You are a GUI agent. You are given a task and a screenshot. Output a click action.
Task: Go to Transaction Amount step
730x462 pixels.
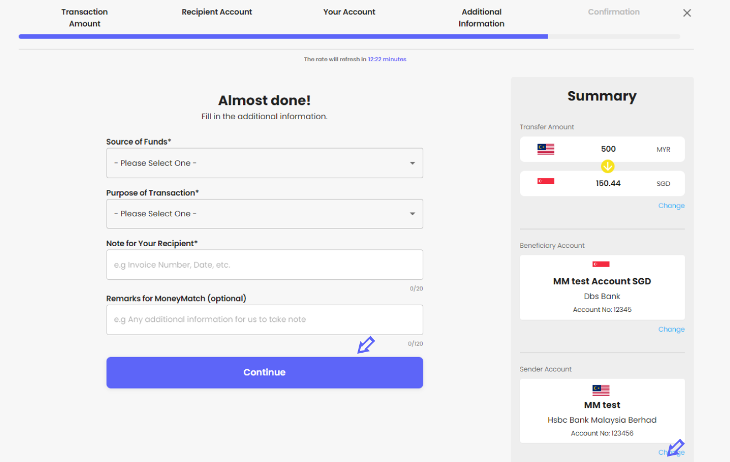pos(85,18)
